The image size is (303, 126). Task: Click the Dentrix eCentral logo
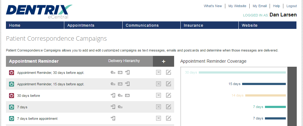coord(39,11)
